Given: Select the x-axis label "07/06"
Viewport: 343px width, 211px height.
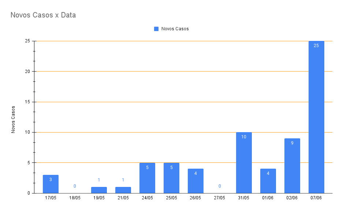Looking at the screenshot, I should (316, 198).
